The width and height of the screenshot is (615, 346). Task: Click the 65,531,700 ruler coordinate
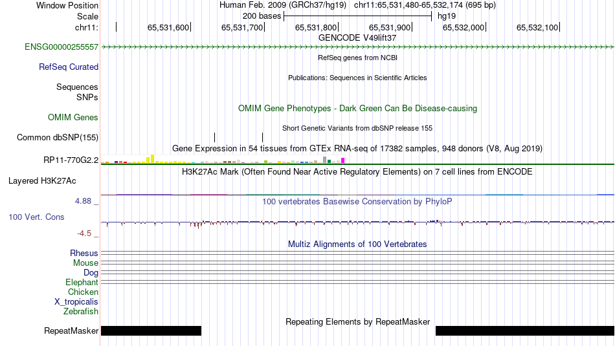click(242, 27)
